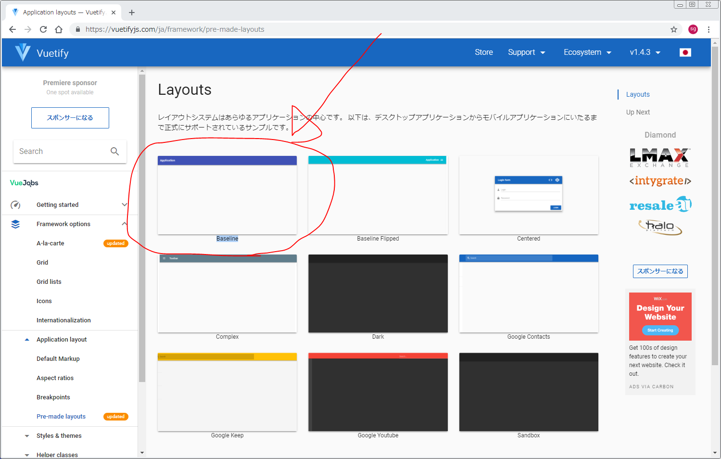The height and width of the screenshot is (459, 721).
Task: Reload the page in the browser
Action: (43, 29)
